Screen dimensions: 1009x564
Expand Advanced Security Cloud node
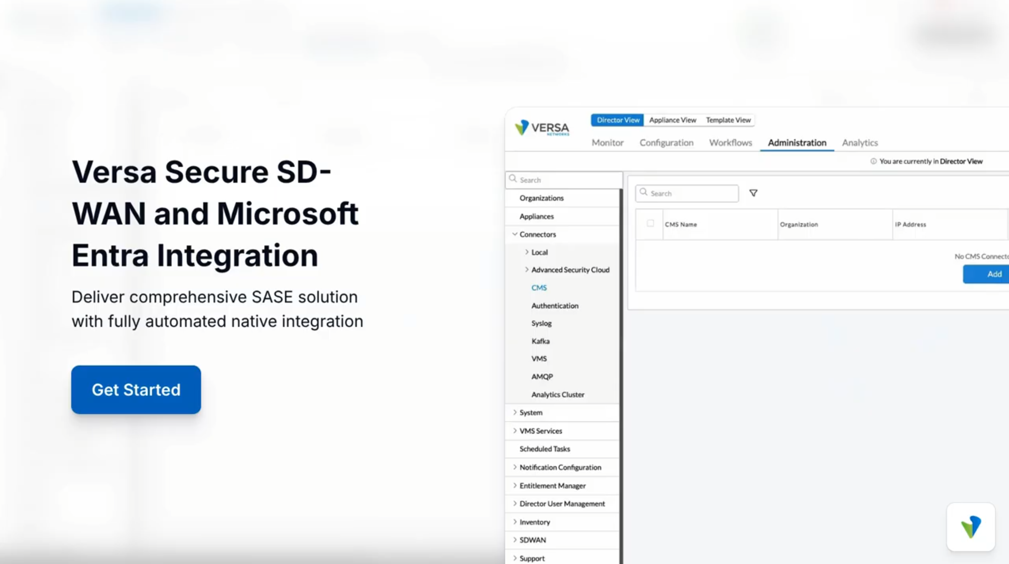coord(527,269)
